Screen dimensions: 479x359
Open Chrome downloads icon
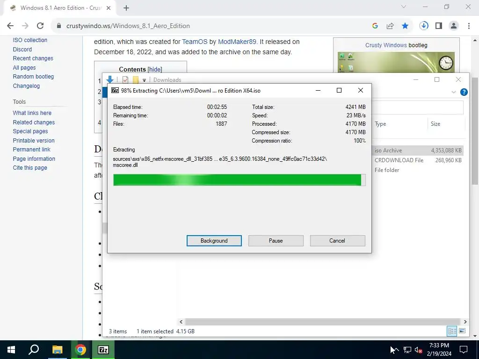(x=424, y=26)
